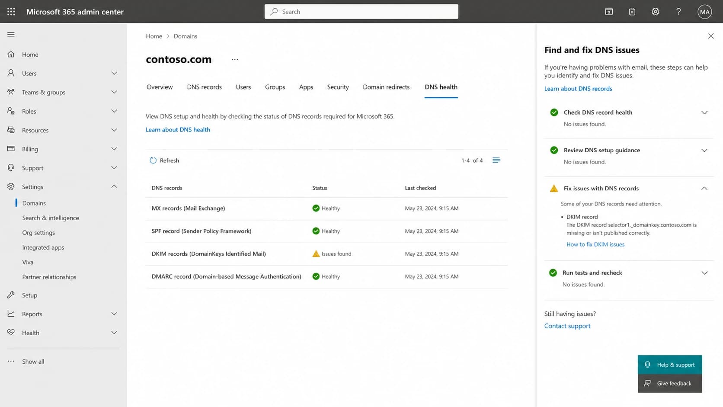The height and width of the screenshot is (407, 723).
Task: Click the Support headset icon in the sidebar
Action: (11, 168)
